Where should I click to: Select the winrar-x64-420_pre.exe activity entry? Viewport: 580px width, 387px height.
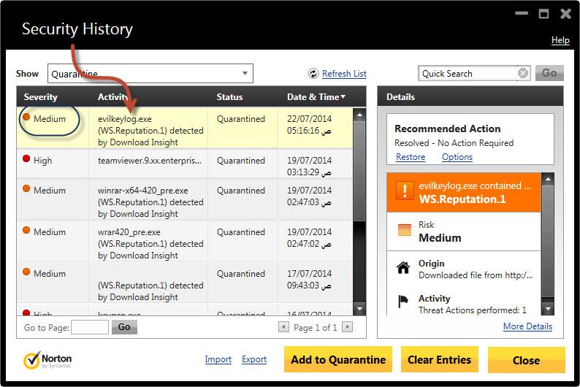pos(150,202)
